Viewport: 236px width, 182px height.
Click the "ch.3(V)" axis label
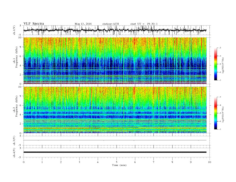[14, 141]
